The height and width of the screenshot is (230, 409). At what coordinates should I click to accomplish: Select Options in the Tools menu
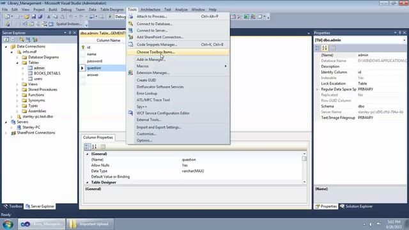[x=178, y=141]
